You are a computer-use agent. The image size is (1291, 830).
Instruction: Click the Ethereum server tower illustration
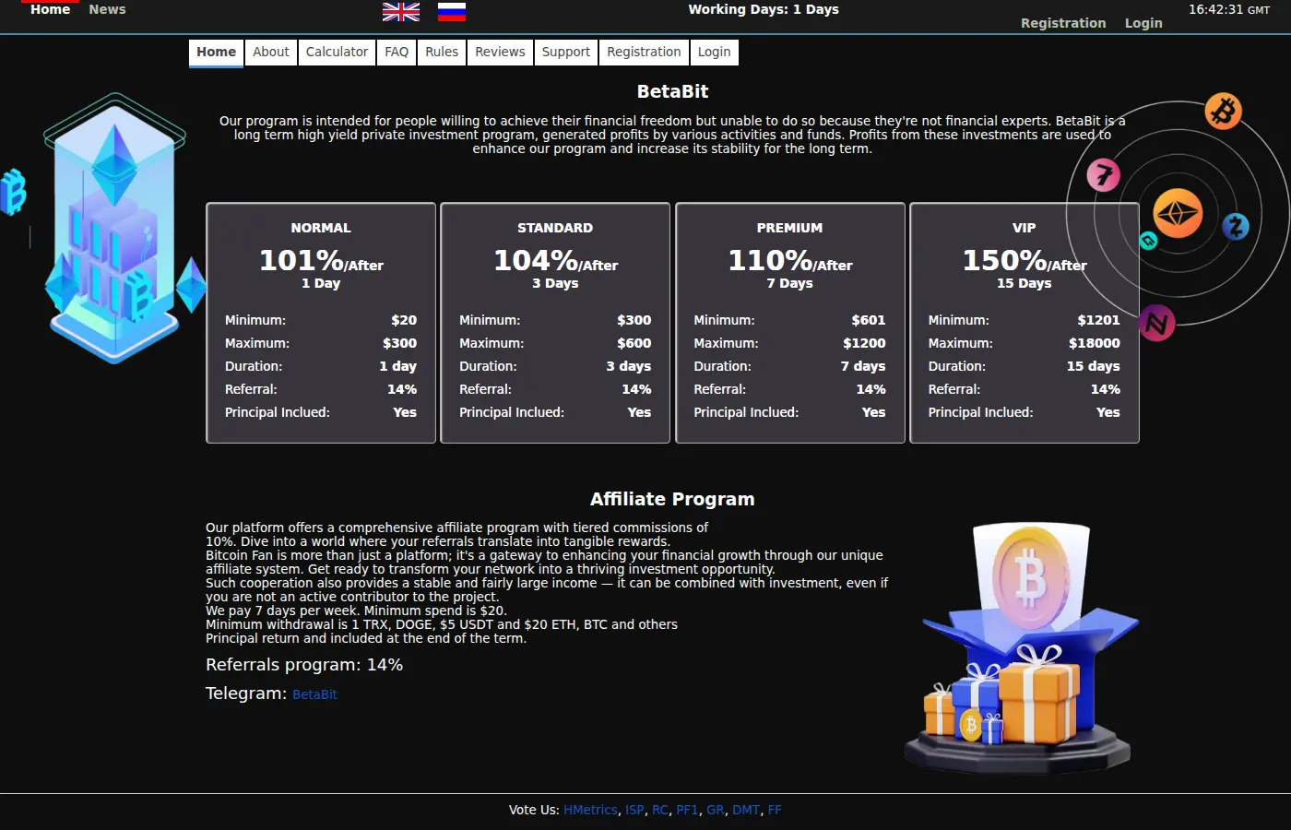click(x=114, y=228)
